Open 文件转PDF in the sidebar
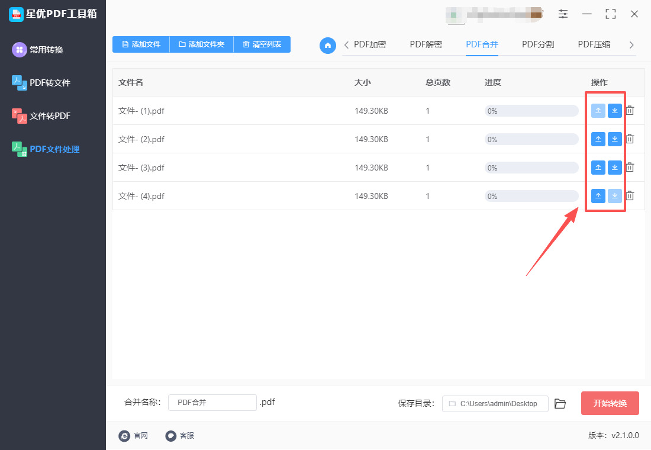Screen dimensions: 651x450 pyautogui.click(x=41, y=116)
